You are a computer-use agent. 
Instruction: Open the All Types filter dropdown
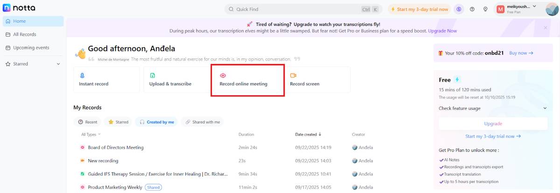click(x=91, y=134)
